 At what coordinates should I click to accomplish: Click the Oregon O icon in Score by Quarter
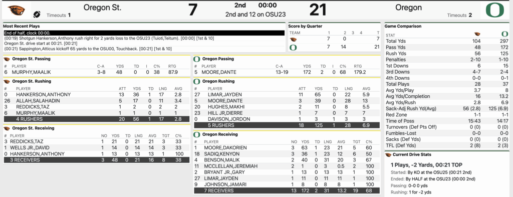tap(293, 48)
